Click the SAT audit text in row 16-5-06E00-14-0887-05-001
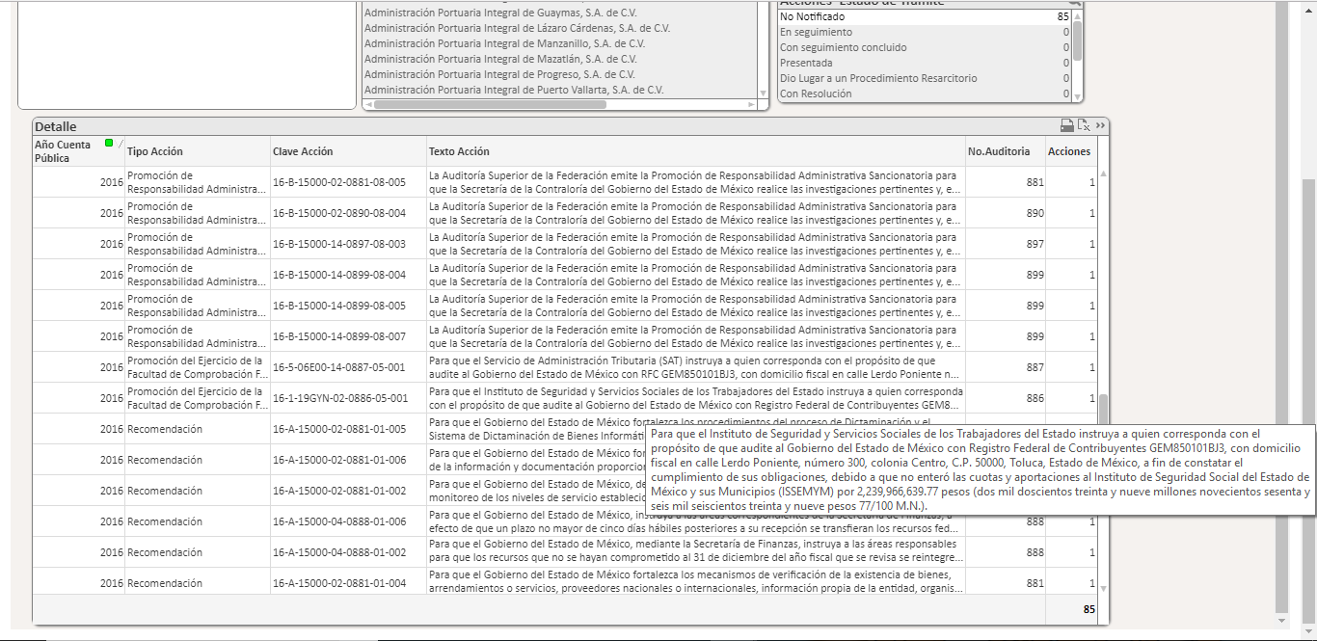This screenshot has width=1317, height=641. 695,367
